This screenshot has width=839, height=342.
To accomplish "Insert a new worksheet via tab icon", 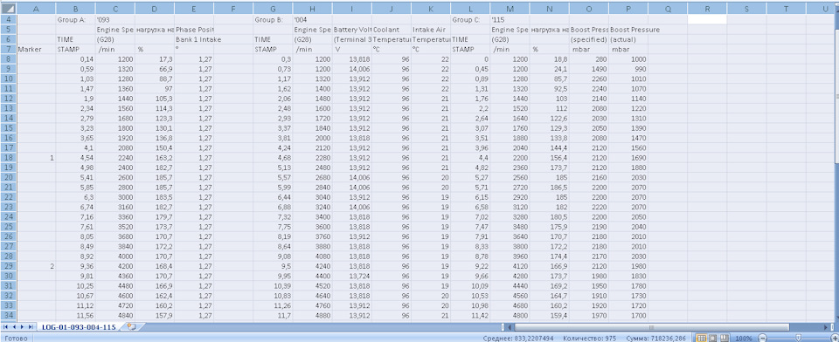I will pos(132,326).
